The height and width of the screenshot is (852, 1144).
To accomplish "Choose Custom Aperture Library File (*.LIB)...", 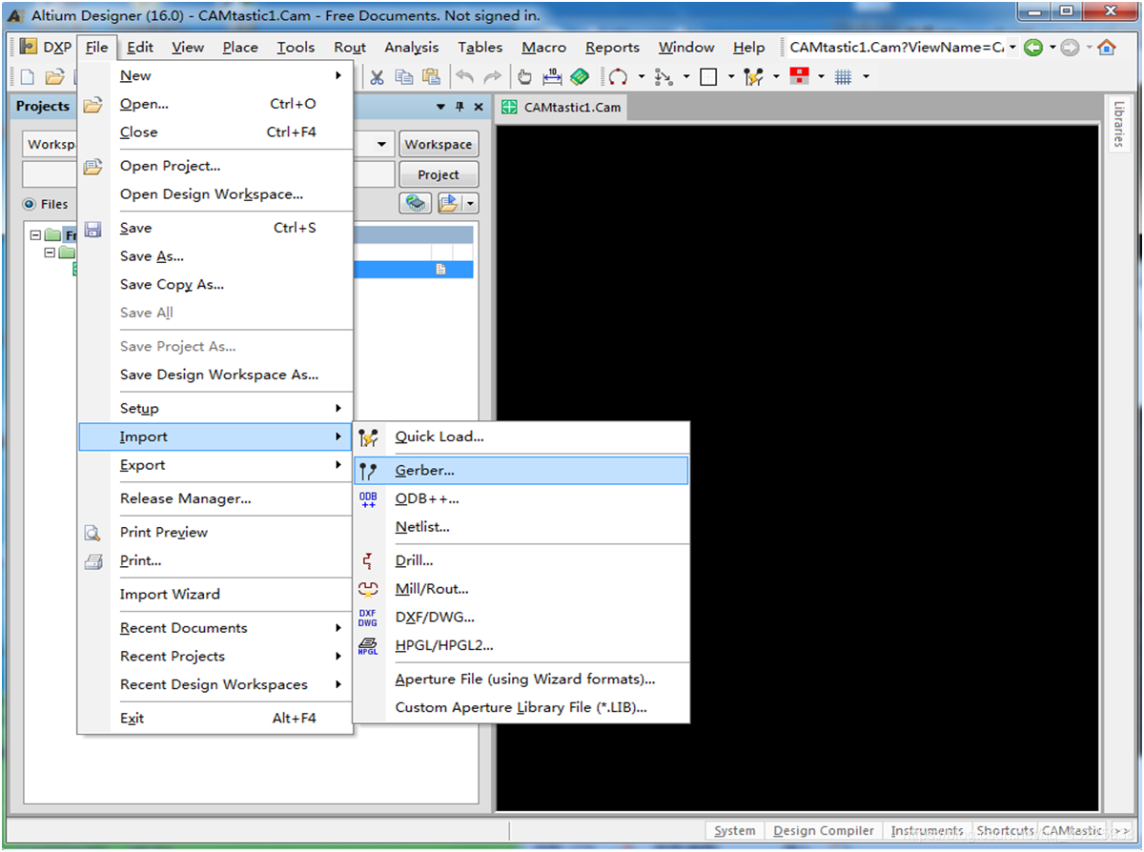I will (x=521, y=707).
